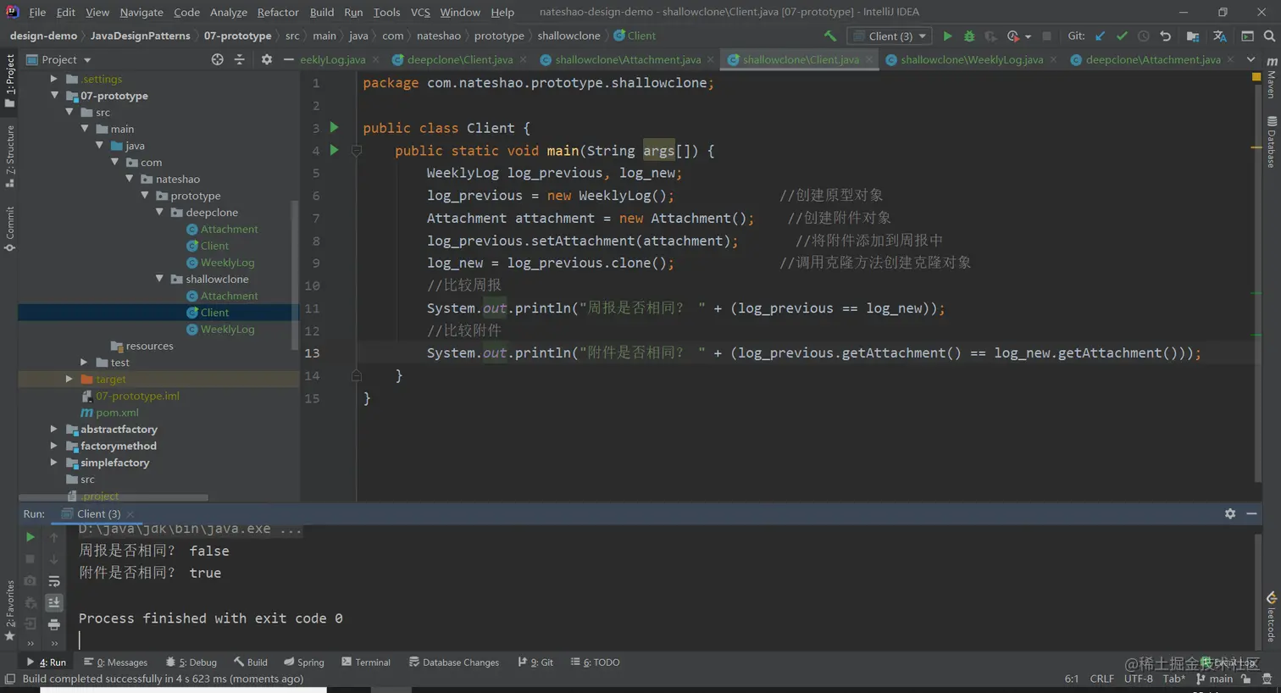Open the Client (3) run configuration dropdown

(x=890, y=36)
